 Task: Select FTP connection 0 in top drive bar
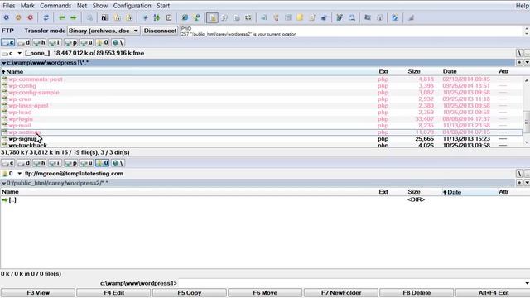pos(102,42)
